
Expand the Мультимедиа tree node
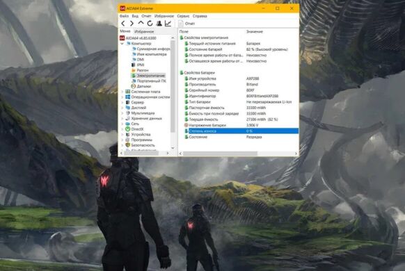[122, 113]
